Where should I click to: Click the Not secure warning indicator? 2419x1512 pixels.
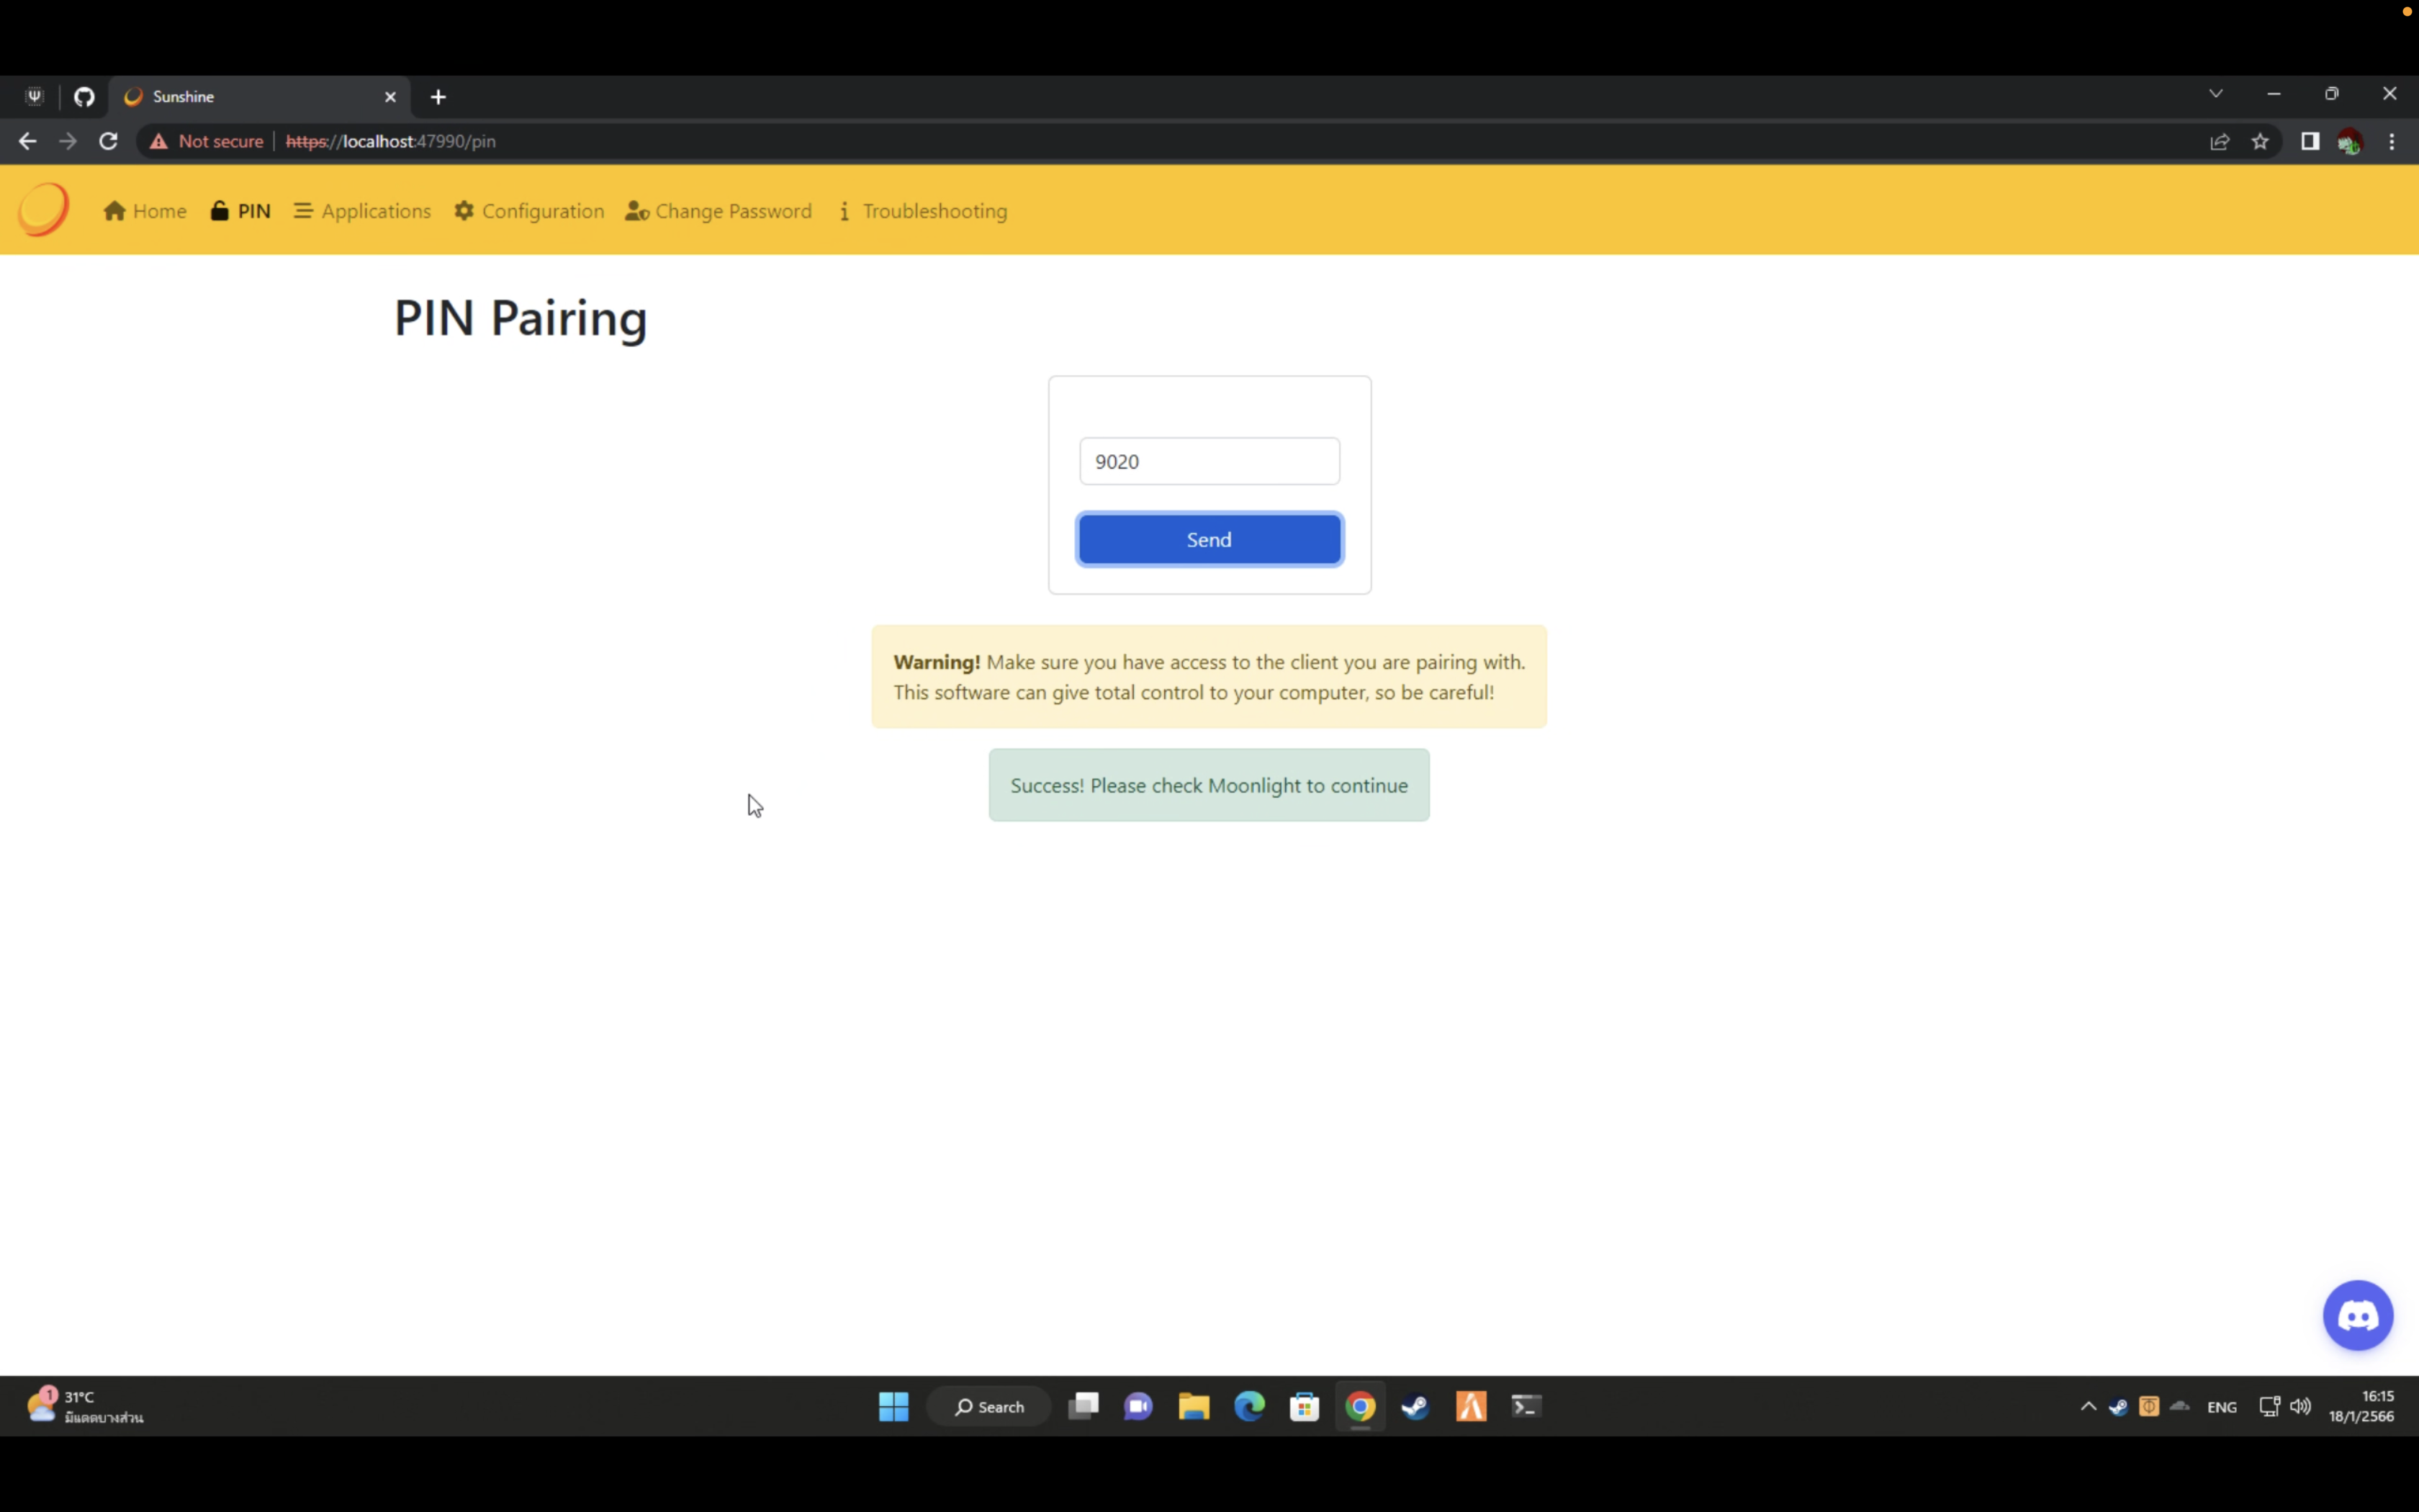(207, 141)
